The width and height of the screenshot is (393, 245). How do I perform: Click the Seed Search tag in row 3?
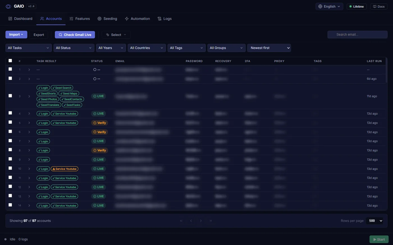(x=62, y=88)
